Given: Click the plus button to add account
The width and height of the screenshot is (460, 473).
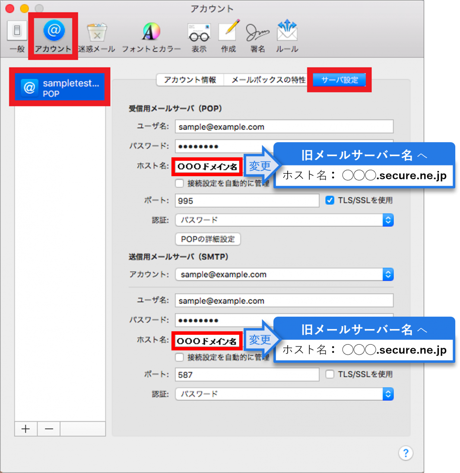Looking at the screenshot, I should point(26,429).
